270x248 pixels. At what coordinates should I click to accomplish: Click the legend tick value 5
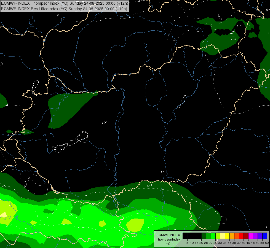(187, 243)
